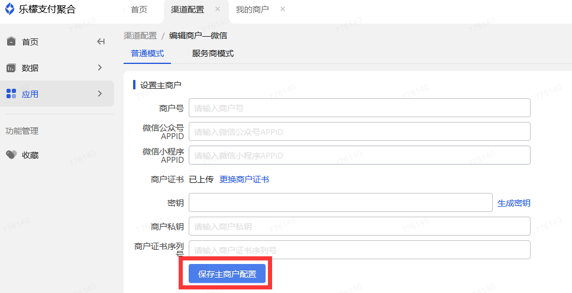
Task: Click the 应用 grid icon in sidebar
Action: [x=11, y=94]
